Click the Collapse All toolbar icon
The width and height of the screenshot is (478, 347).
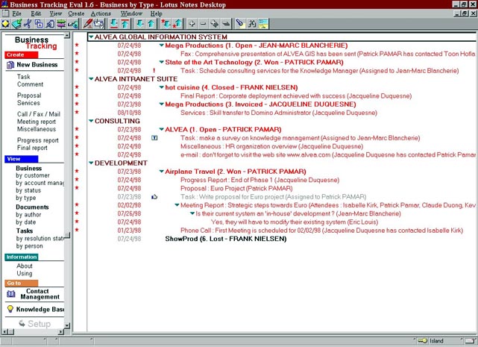226,23
